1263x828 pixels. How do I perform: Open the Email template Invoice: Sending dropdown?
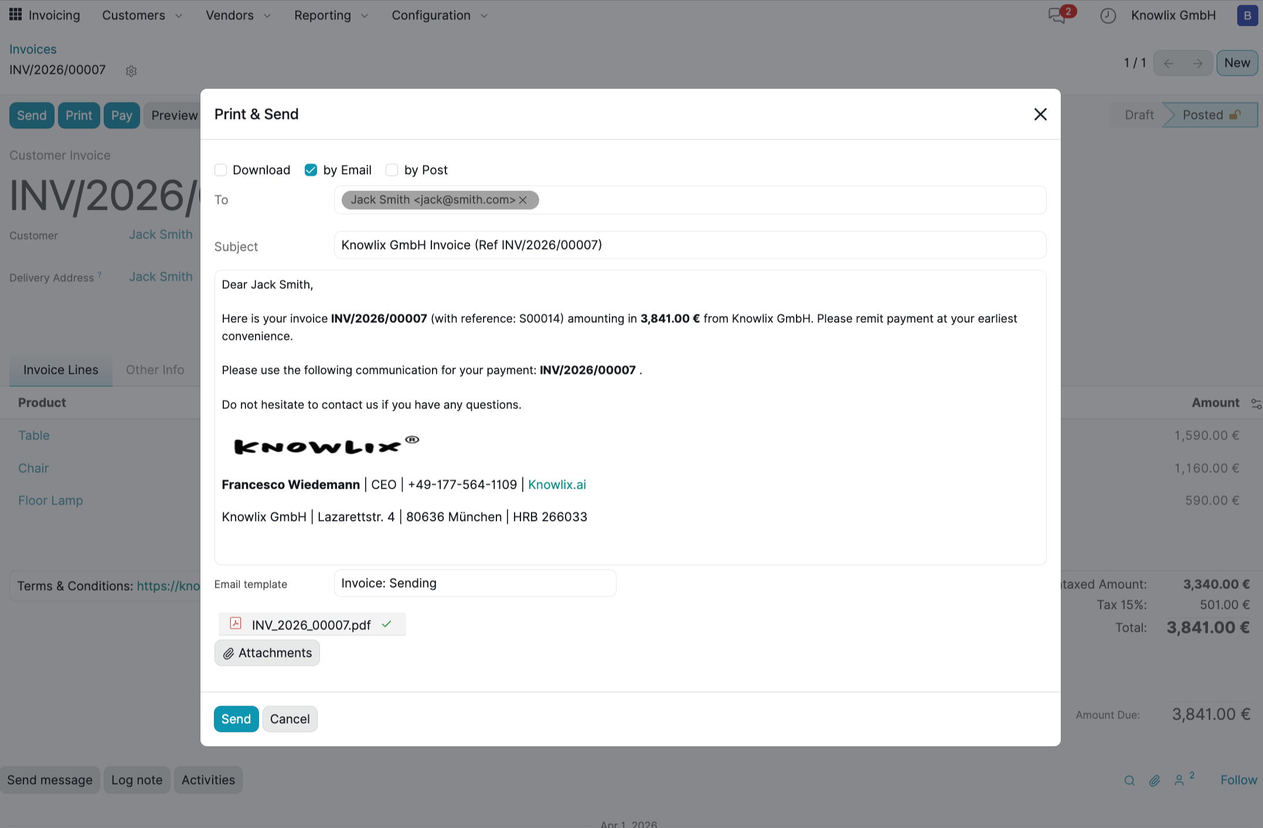474,583
